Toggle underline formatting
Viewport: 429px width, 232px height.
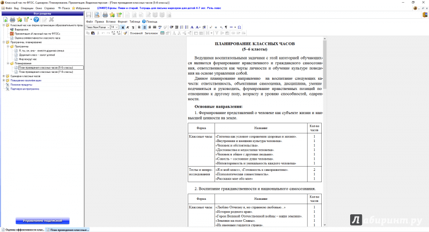(x=133, y=27)
